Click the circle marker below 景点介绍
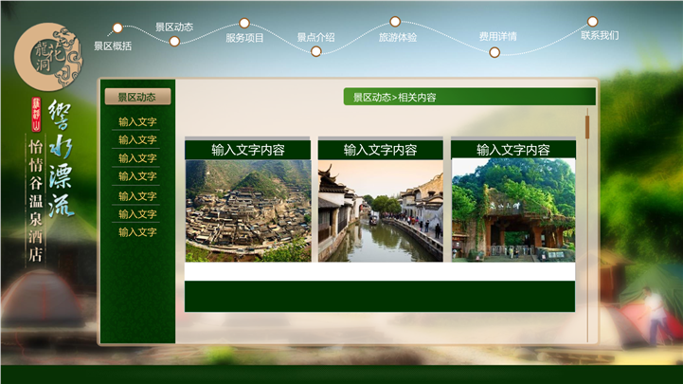Screen dimensions: 683x384 [315, 51]
